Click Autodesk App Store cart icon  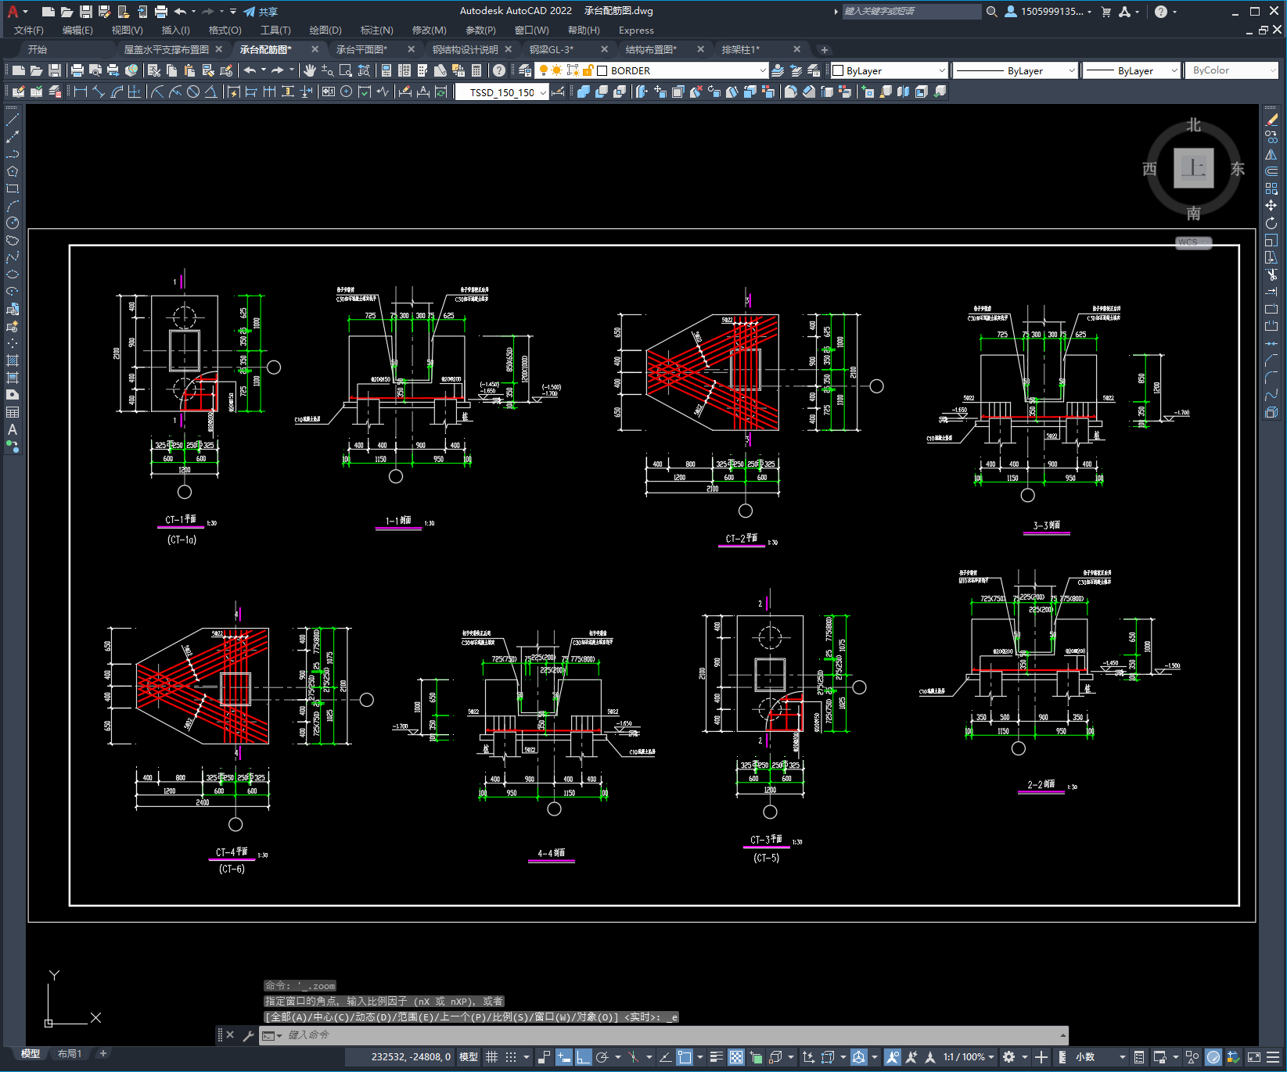[1105, 12]
